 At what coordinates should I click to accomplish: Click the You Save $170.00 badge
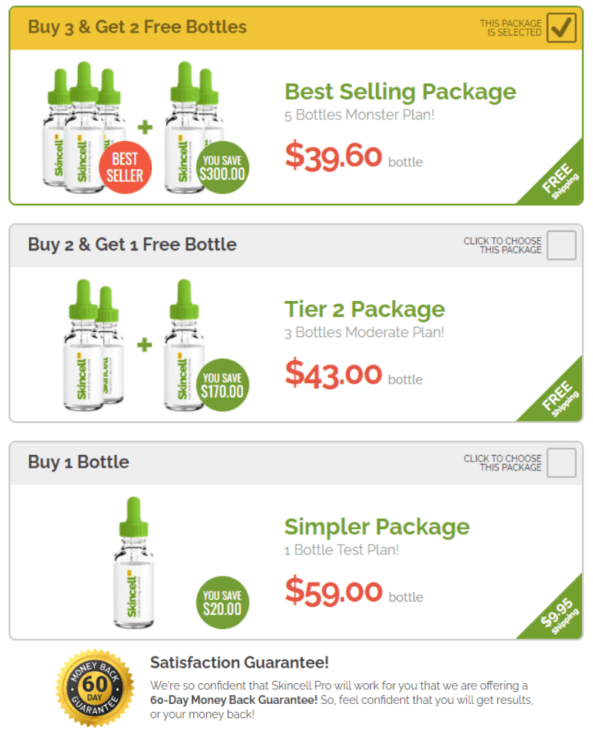coord(222,385)
